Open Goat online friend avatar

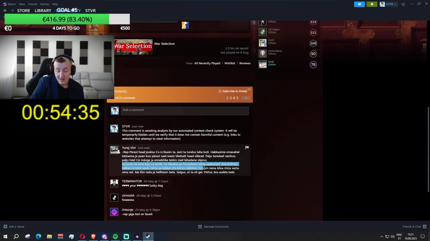(x=262, y=64)
